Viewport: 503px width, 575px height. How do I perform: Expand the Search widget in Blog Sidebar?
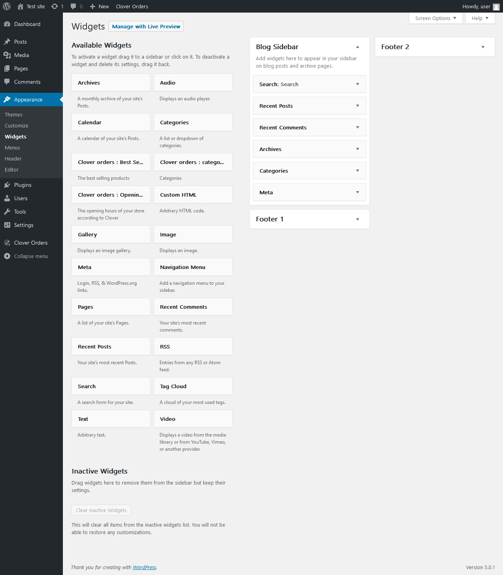[x=358, y=84]
